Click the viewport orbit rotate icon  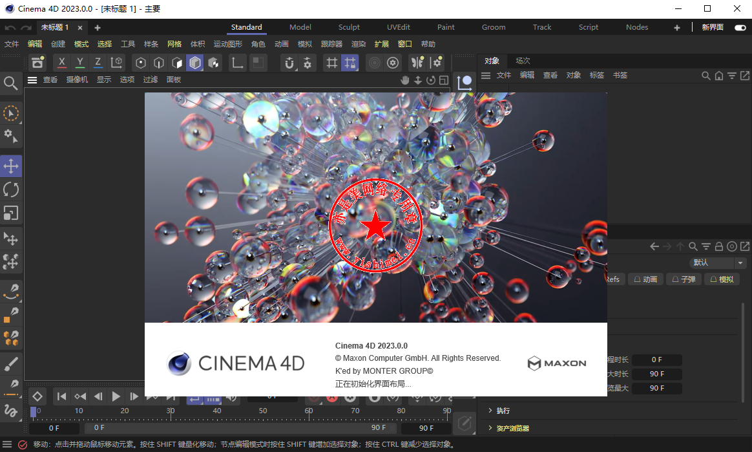pyautogui.click(x=431, y=80)
